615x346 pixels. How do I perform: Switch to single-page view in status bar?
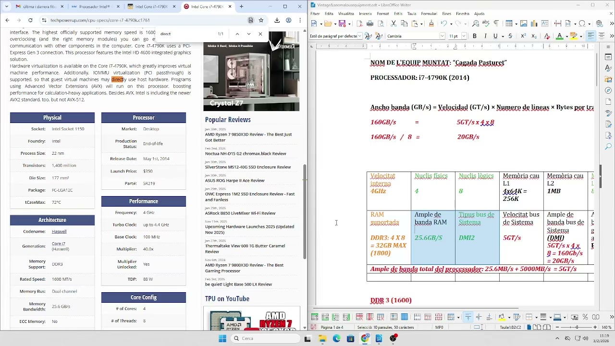click(x=529, y=327)
